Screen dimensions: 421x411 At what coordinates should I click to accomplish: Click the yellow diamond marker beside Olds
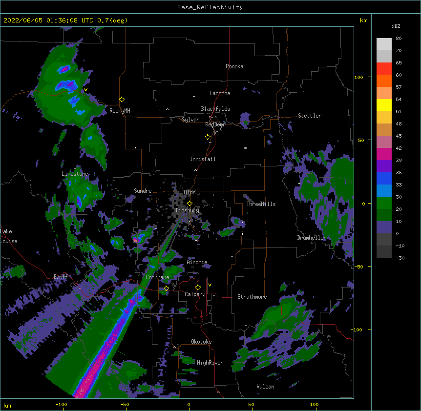pos(189,204)
